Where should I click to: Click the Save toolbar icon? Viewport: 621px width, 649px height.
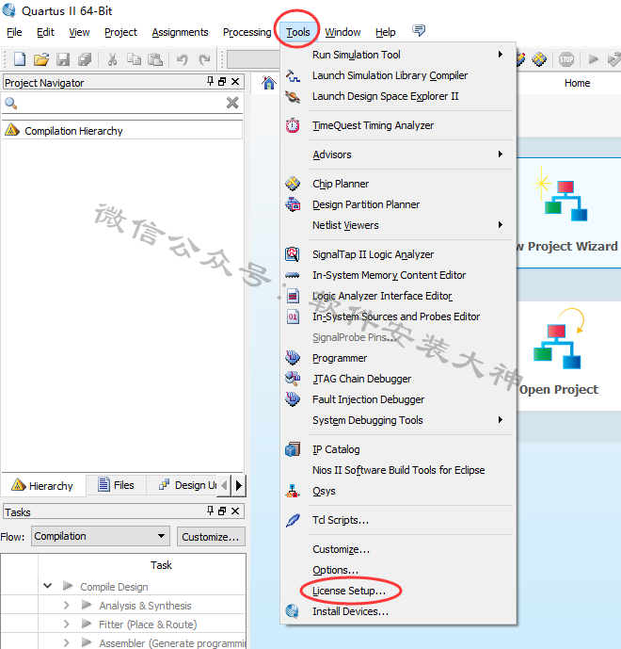[x=63, y=59]
